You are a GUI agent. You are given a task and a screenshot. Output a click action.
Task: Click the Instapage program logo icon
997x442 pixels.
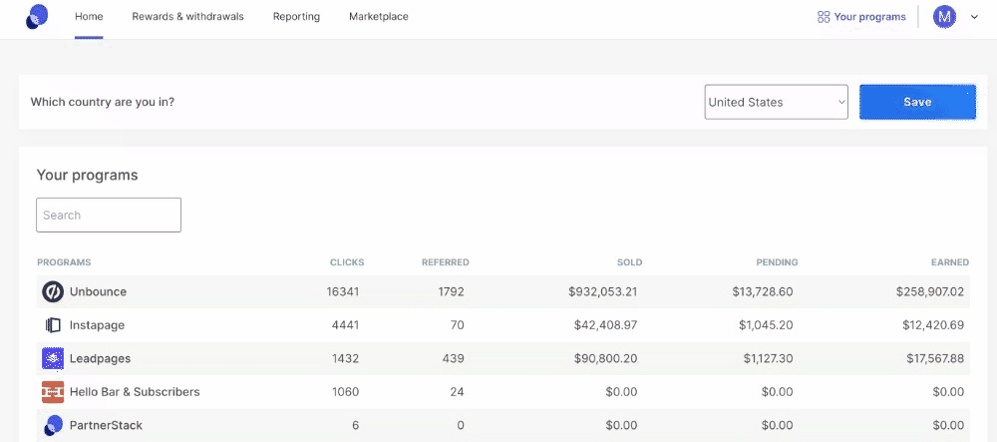point(53,325)
